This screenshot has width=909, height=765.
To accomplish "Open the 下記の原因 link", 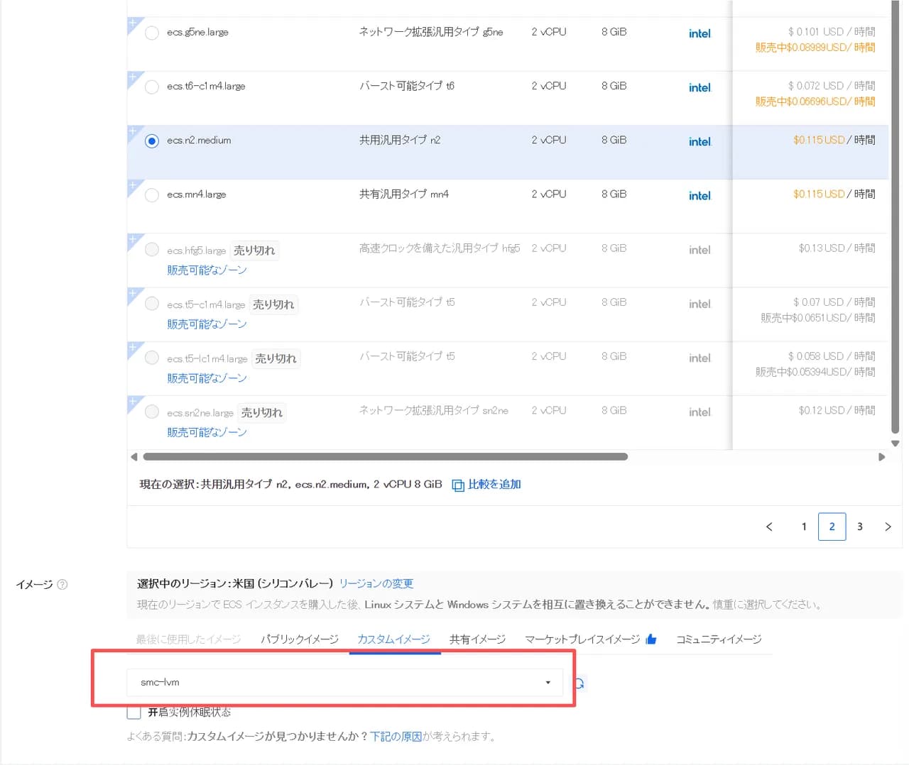I will 396,737.
